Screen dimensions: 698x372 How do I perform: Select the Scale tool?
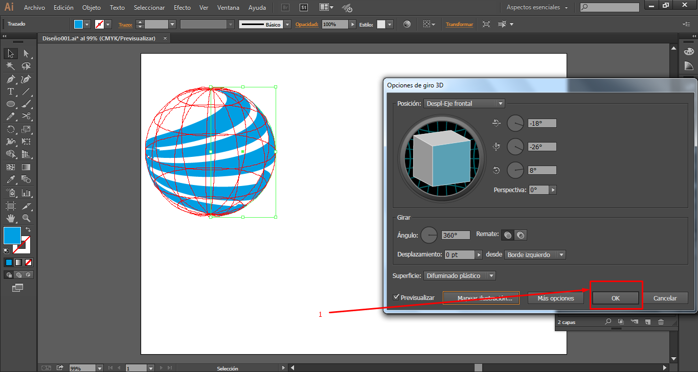[26, 129]
